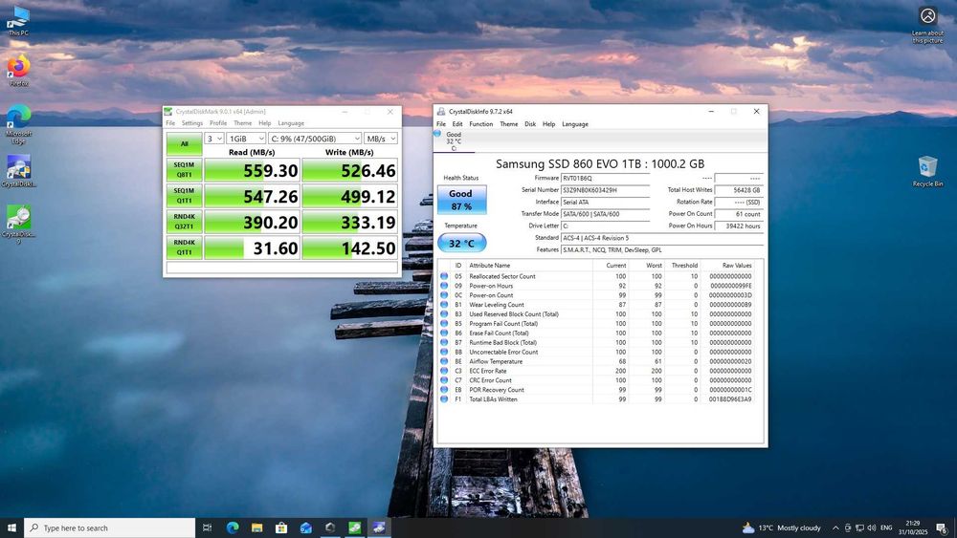Switch to CrystalDiskMark taskbar button
Image resolution: width=957 pixels, height=538 pixels.
355,527
